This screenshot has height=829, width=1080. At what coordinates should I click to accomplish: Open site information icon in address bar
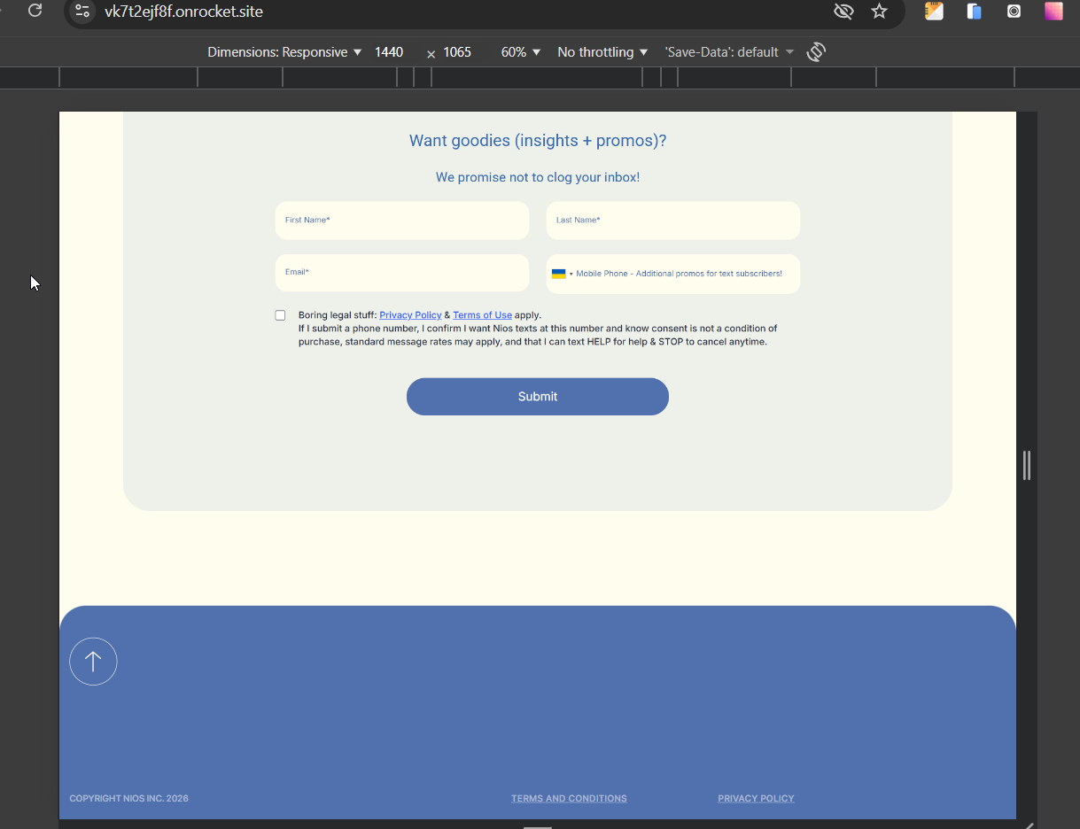(x=82, y=12)
